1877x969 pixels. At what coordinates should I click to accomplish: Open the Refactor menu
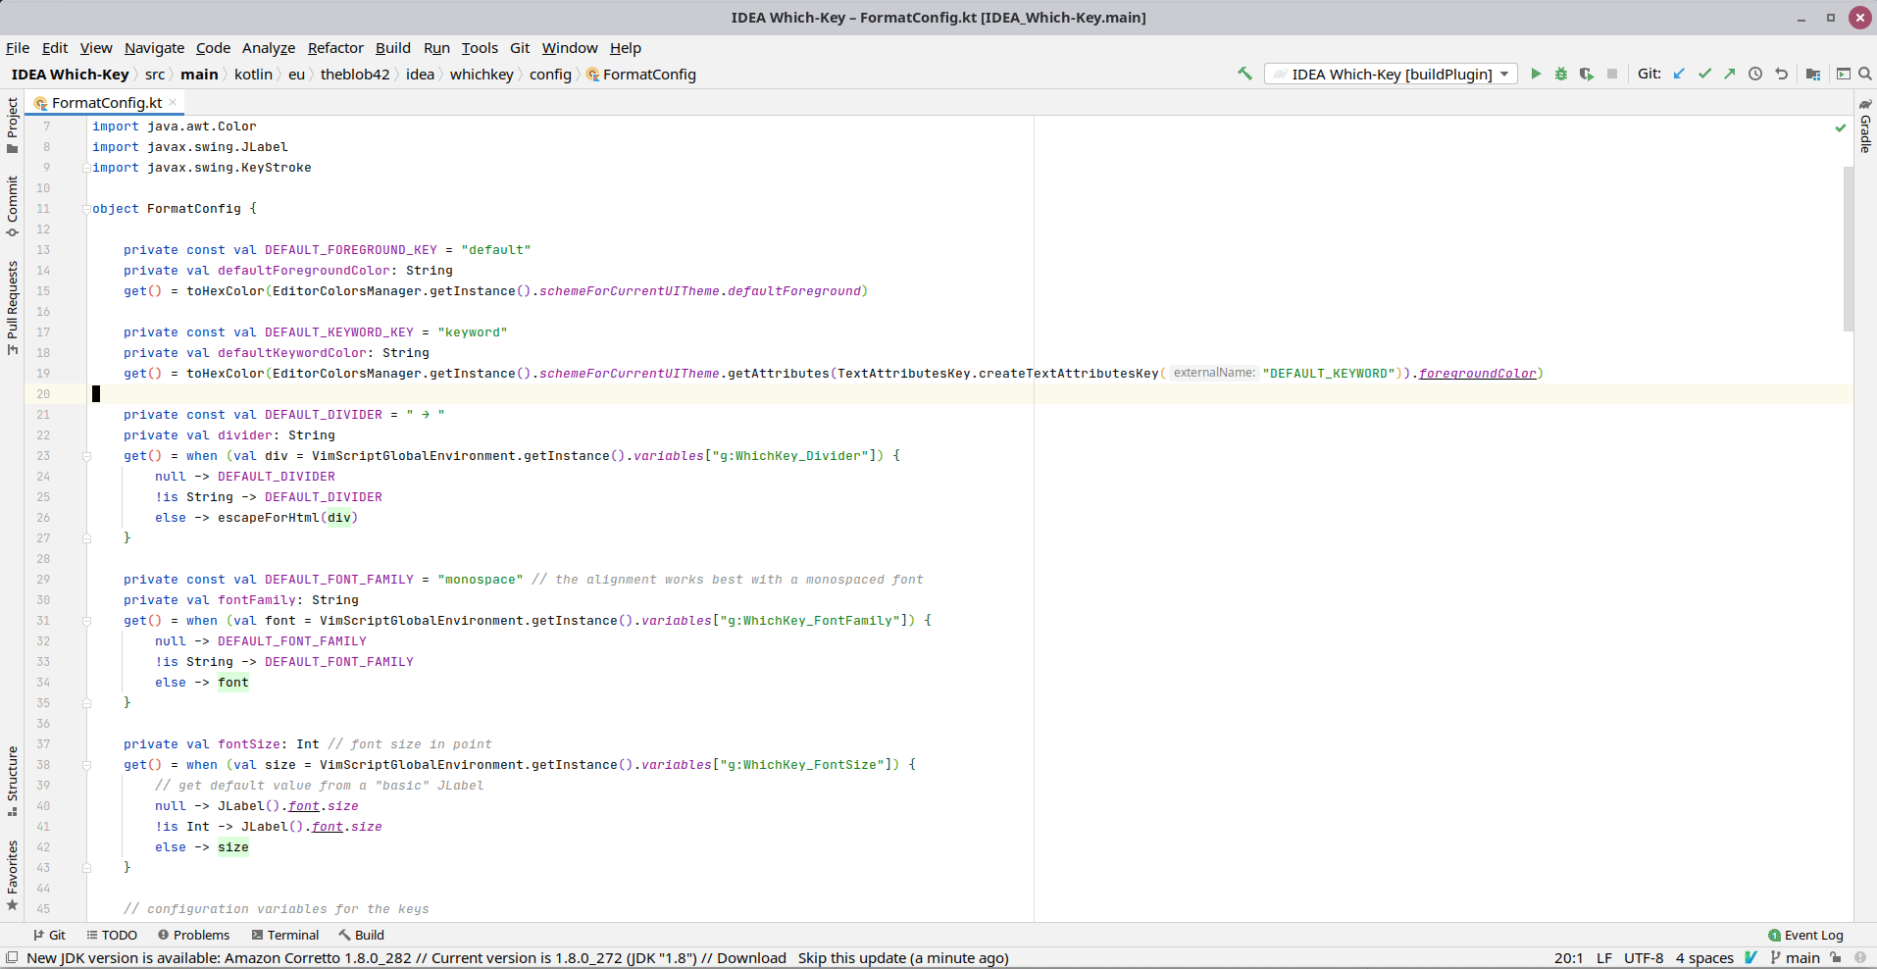(335, 48)
